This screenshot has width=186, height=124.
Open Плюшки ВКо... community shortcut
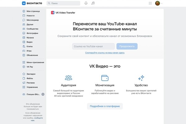33,94
